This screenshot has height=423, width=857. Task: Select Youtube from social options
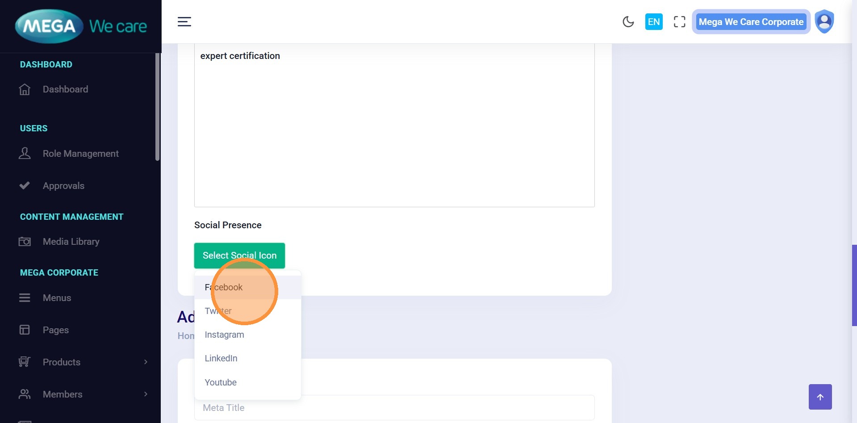221,382
